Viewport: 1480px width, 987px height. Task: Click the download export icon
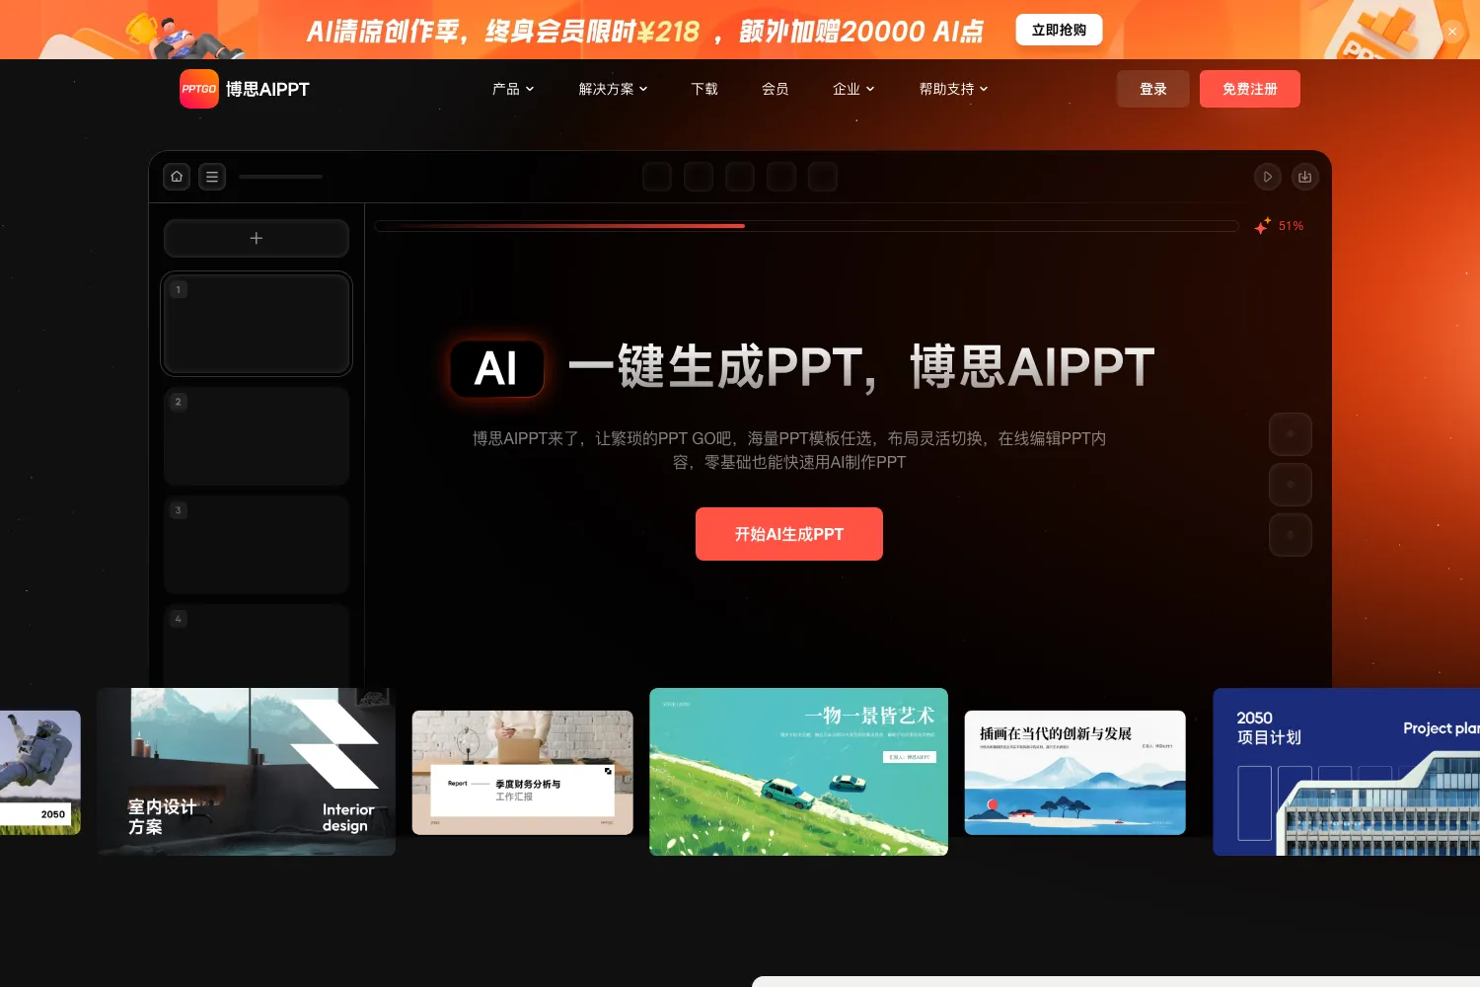tap(1304, 177)
